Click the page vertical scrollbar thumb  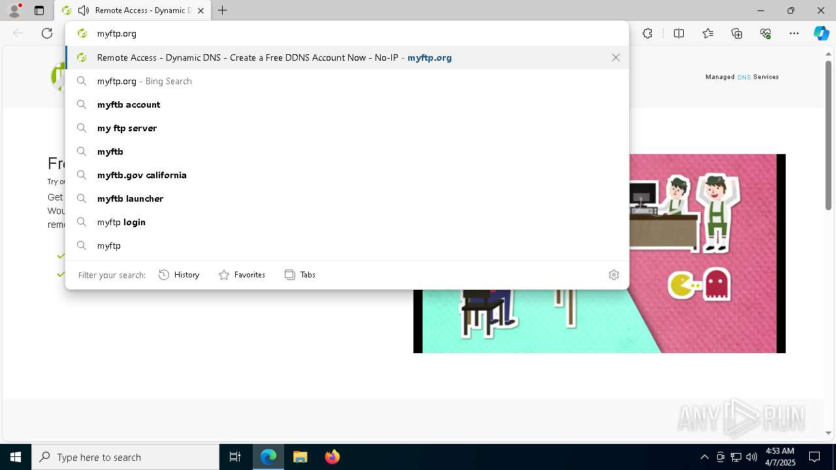click(829, 134)
